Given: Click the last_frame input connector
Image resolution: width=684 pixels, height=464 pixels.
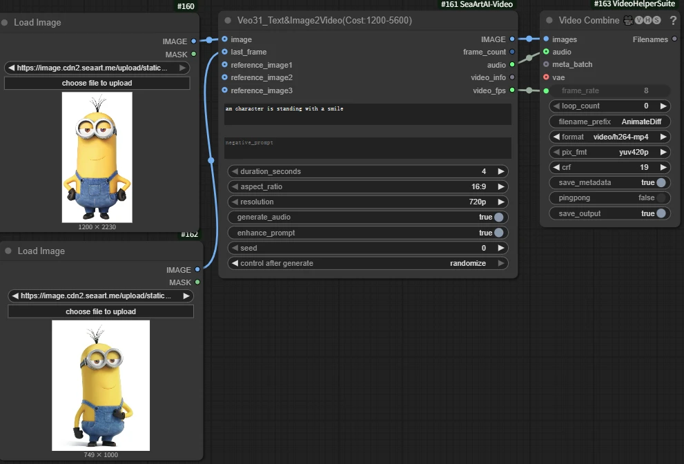Looking at the screenshot, I should click(x=225, y=52).
